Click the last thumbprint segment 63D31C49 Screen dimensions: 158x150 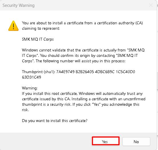tap(31, 77)
